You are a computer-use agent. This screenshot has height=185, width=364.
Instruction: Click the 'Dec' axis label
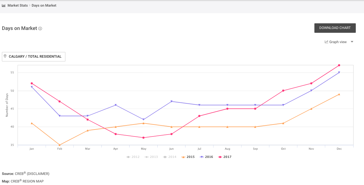click(339, 149)
